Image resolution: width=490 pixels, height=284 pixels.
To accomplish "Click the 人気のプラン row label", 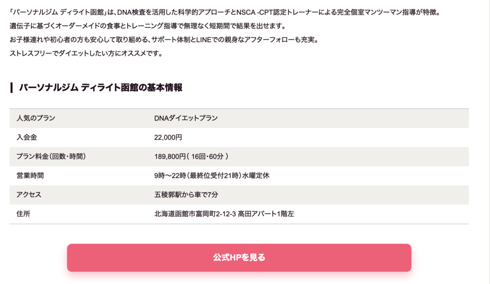I will pyautogui.click(x=35, y=118).
